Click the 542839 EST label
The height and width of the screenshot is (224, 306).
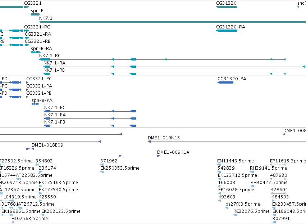pos(226,168)
